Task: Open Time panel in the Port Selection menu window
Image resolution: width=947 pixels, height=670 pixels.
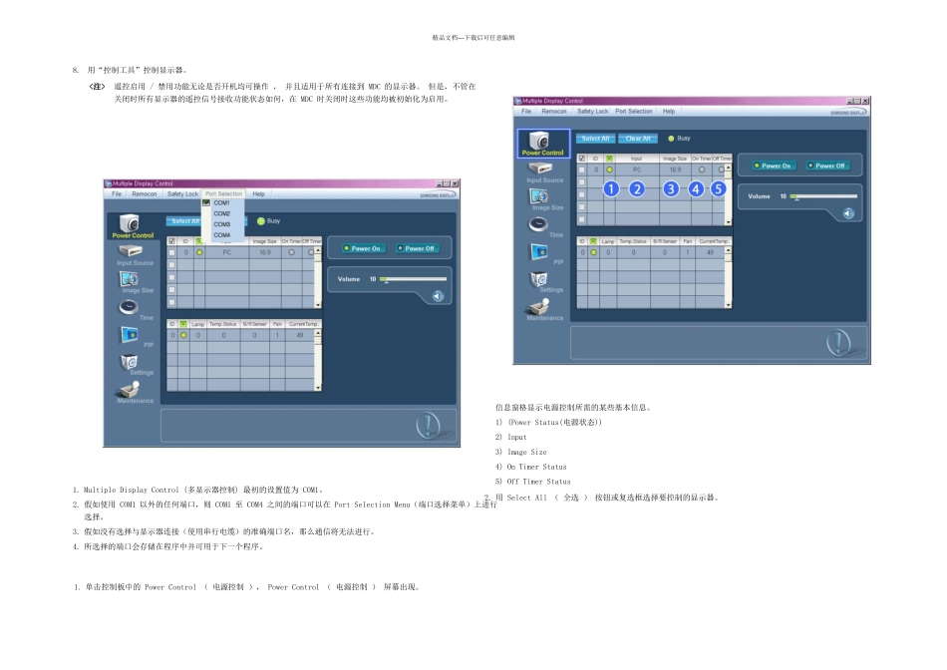Action: click(x=135, y=309)
